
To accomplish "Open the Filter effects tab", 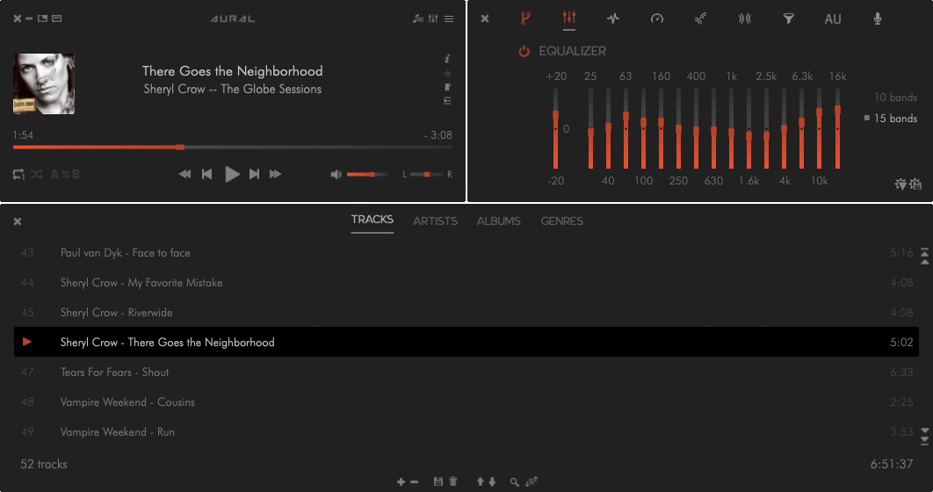I will (788, 19).
